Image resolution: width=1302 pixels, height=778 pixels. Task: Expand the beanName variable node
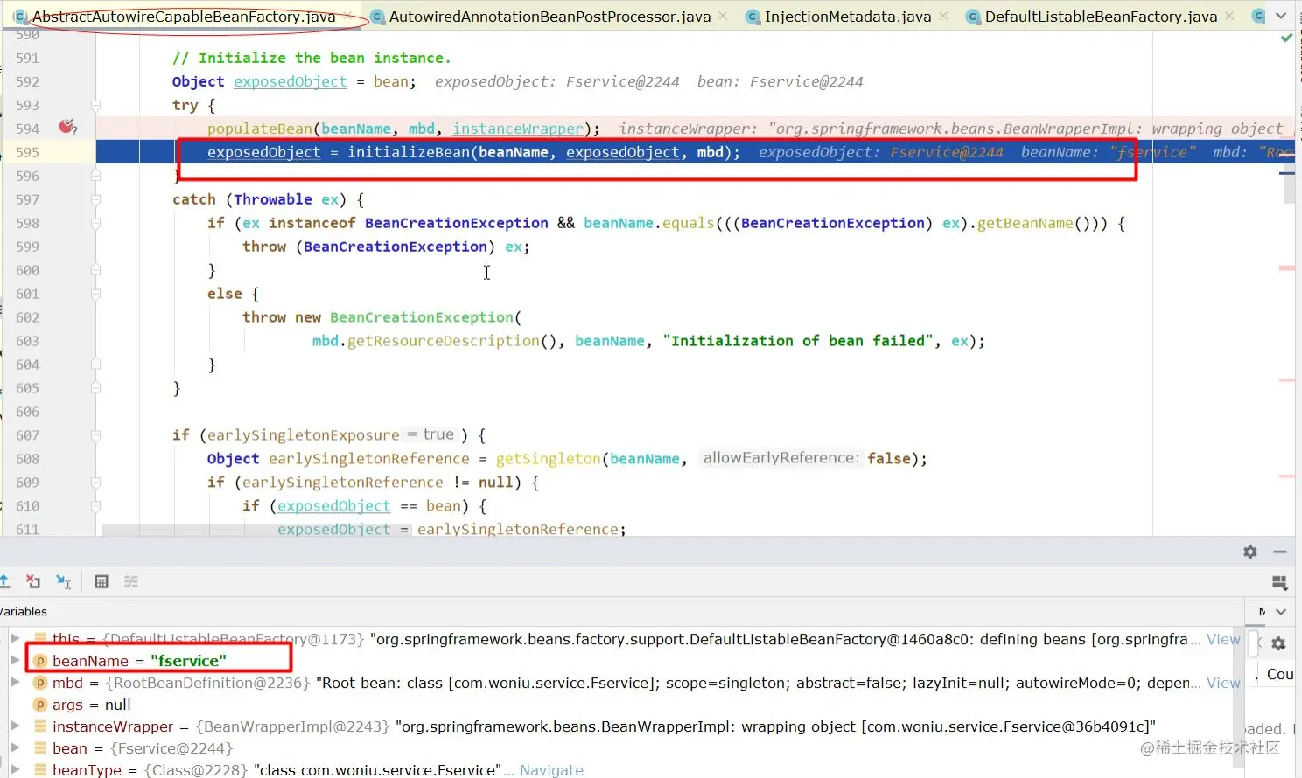(15, 661)
